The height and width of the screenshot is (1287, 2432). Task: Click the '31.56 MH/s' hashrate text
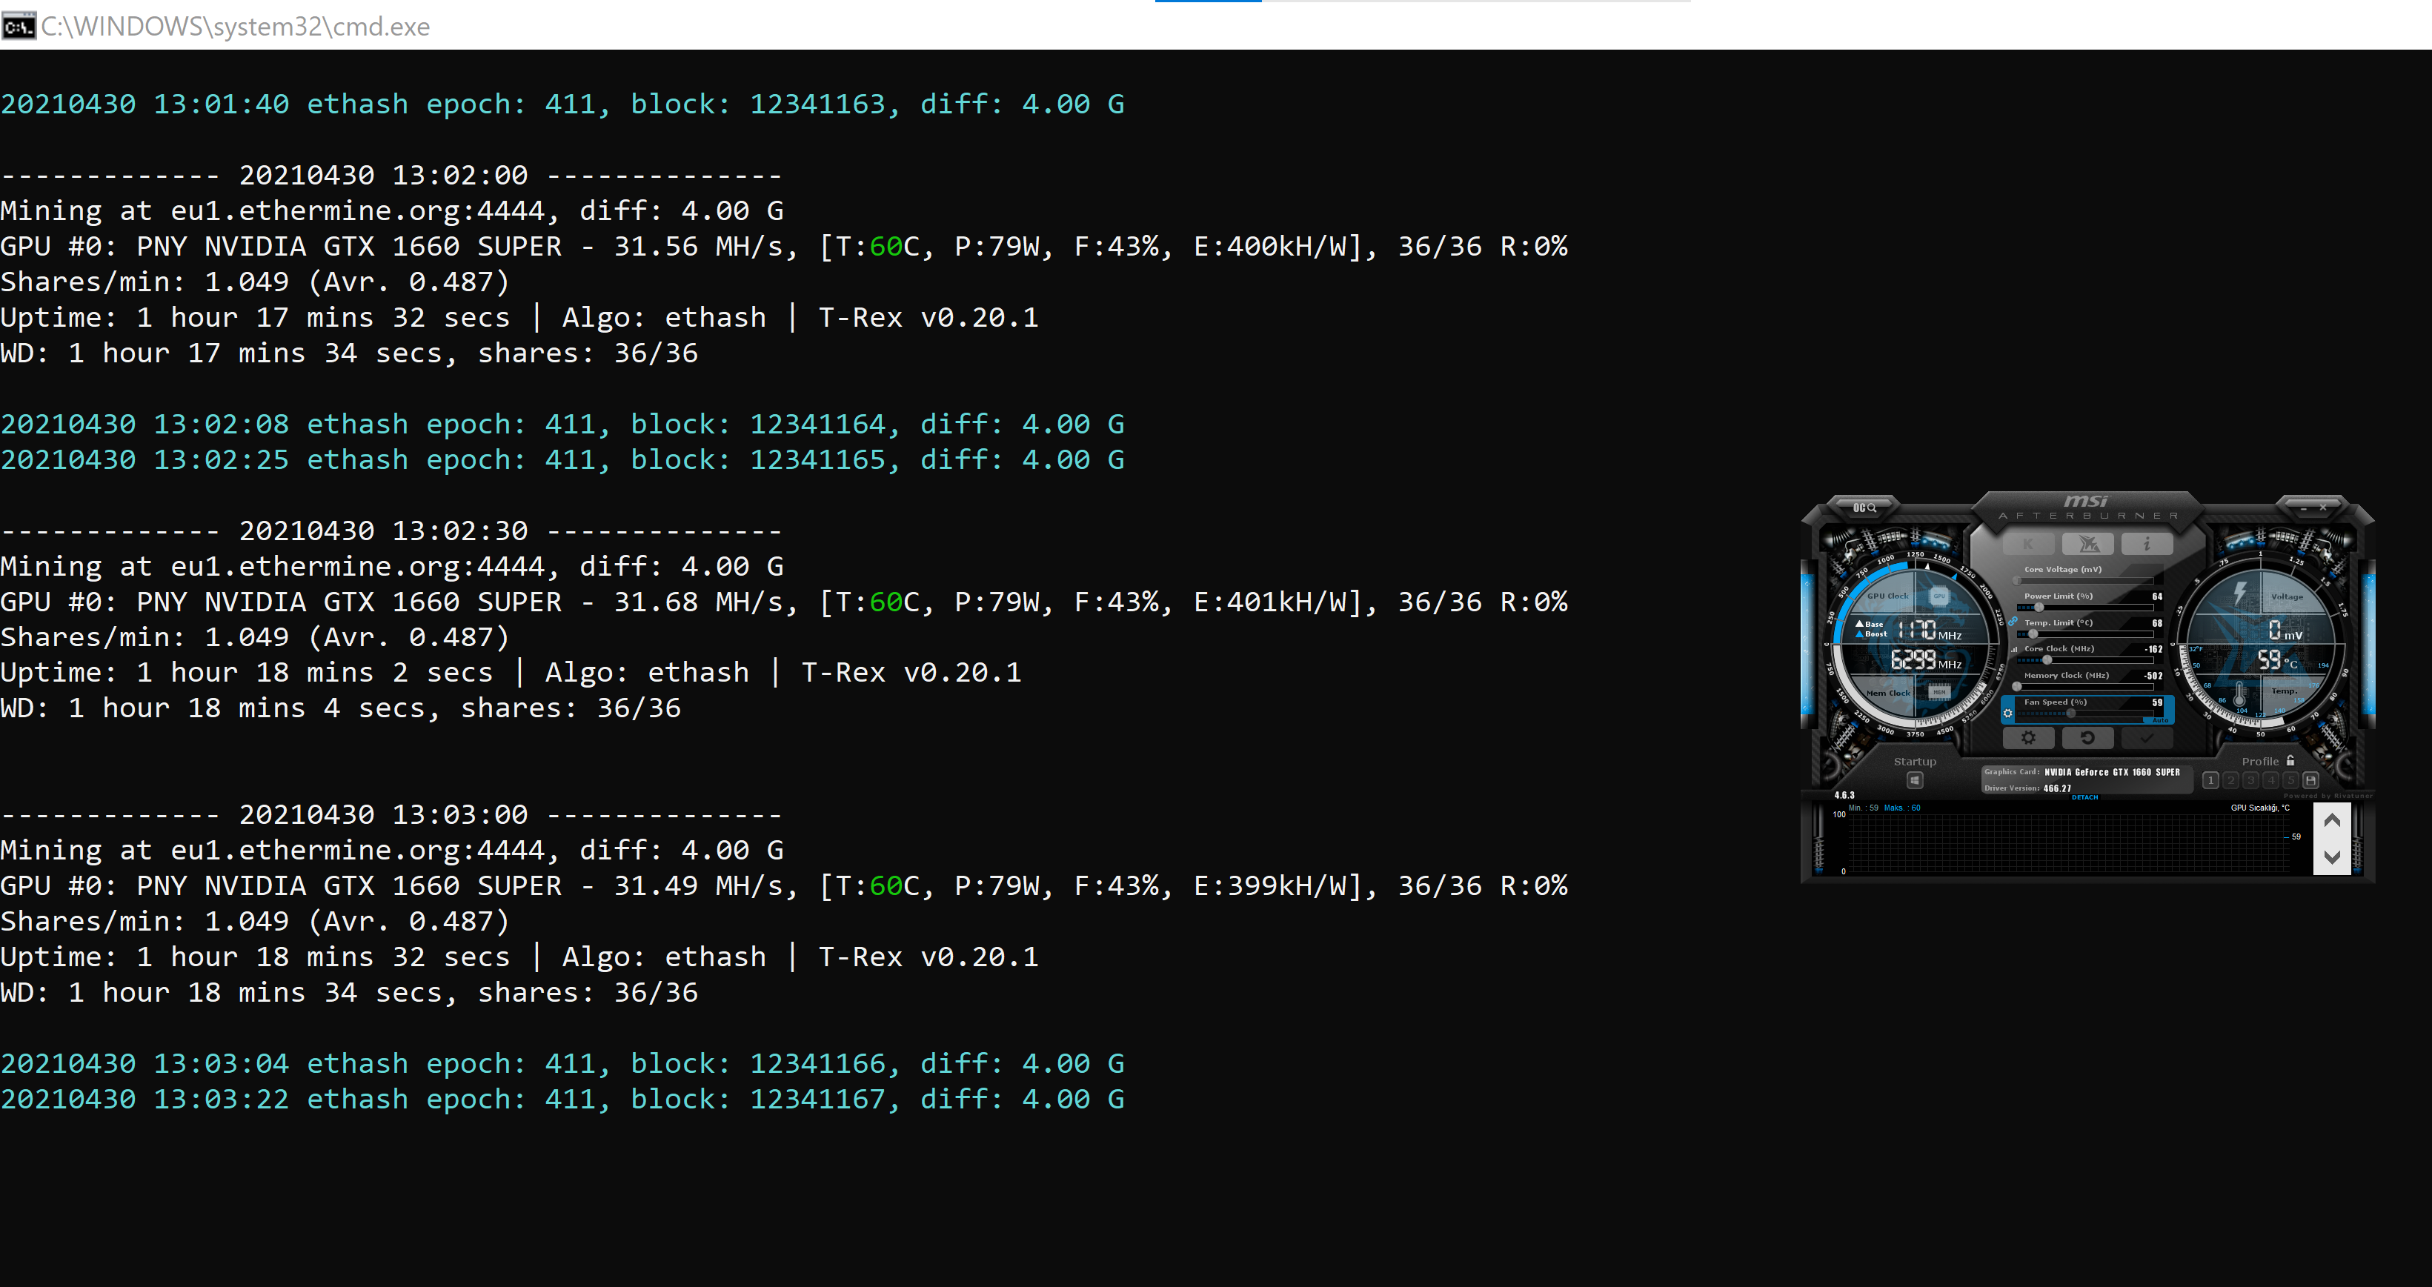[700, 247]
